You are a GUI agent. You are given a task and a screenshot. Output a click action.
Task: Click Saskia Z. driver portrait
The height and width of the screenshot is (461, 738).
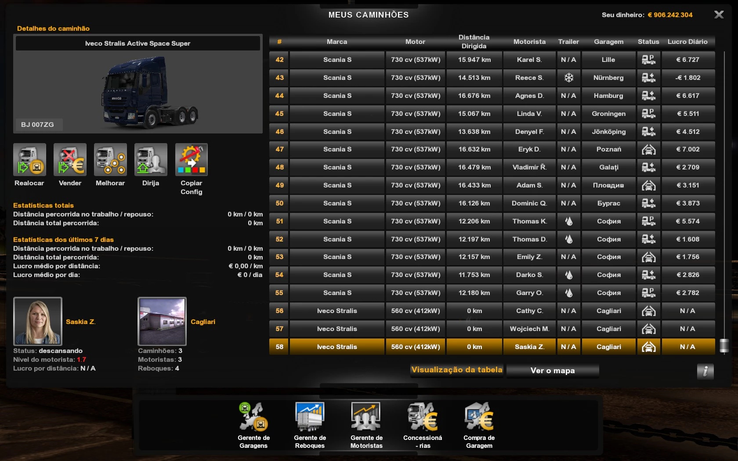tap(38, 321)
